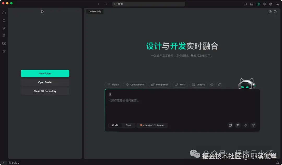Image resolution: width=282 pixels, height=165 pixels.
Task: Open Source Control branch icon
Action: [x=4, y=28]
